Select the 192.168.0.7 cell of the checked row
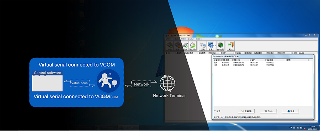The width and height of the screenshot is (320, 131). pyautogui.click(x=254, y=63)
